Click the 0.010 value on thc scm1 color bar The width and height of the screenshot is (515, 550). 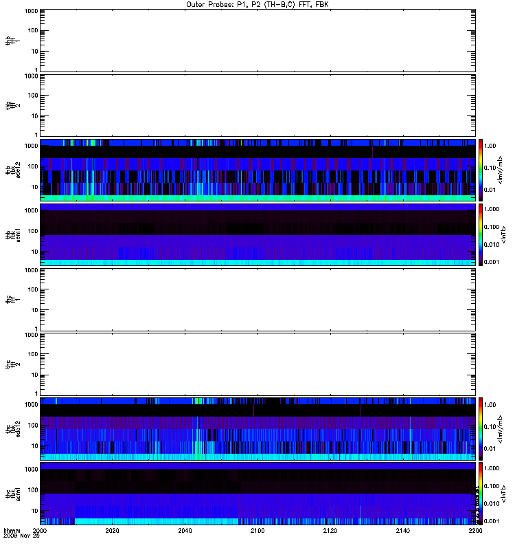pos(492,503)
